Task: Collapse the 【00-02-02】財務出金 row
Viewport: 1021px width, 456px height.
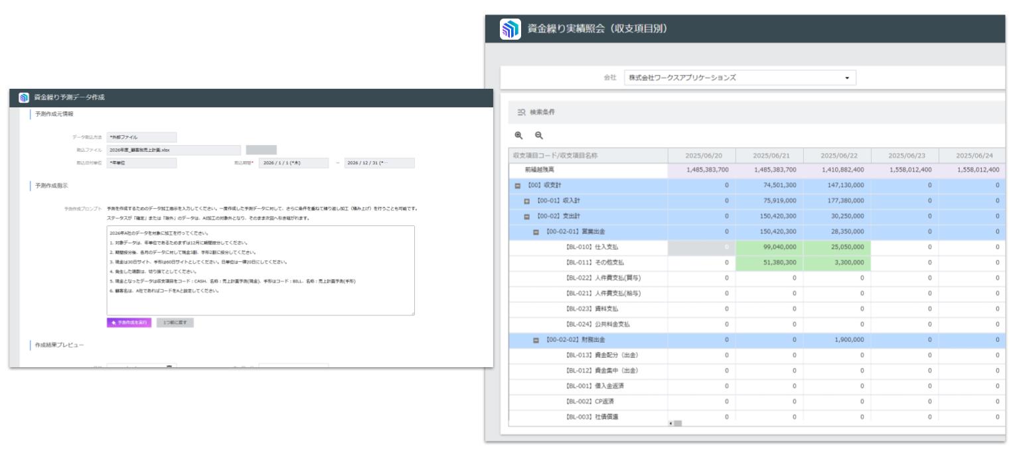Action: click(535, 340)
